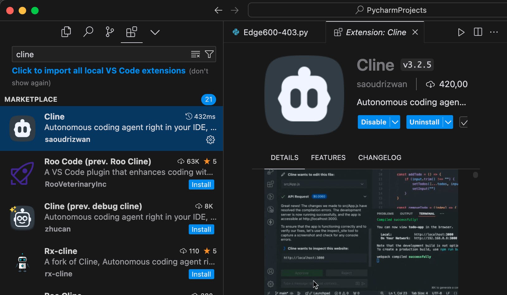507x295 pixels.
Task: Select the Roo Code (prev. Roo Cline) title
Action: coord(98,162)
